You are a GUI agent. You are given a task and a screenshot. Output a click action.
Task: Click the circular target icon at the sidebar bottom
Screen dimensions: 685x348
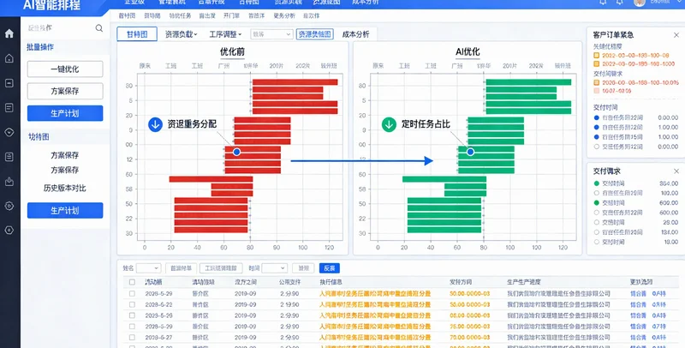coord(9,230)
